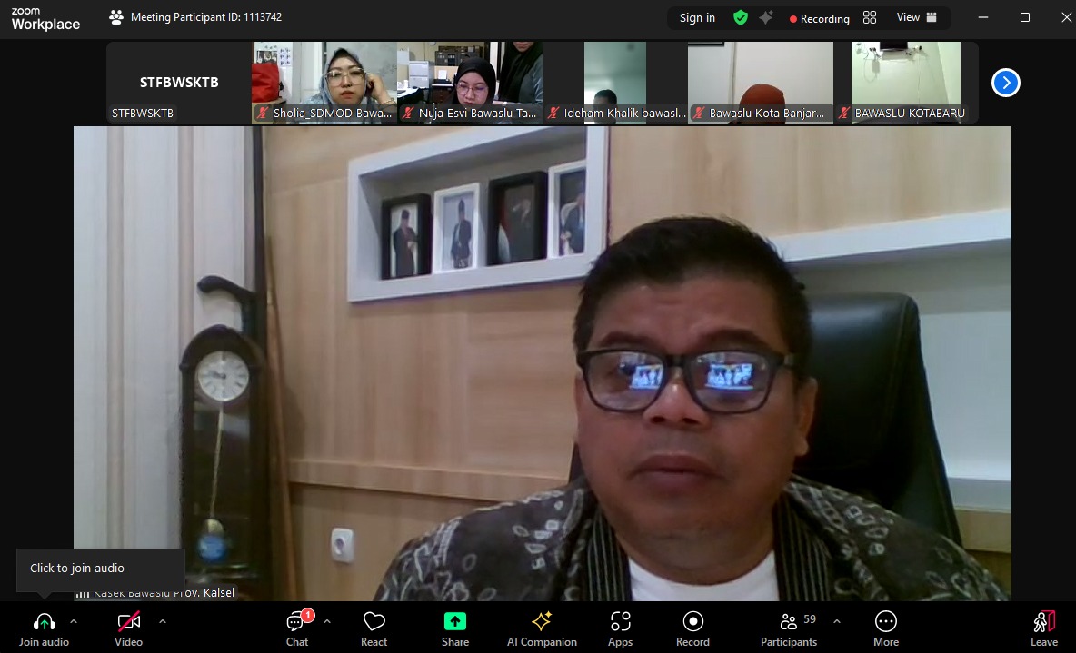Open the Participants list
1076x653 pixels.
coord(789,629)
